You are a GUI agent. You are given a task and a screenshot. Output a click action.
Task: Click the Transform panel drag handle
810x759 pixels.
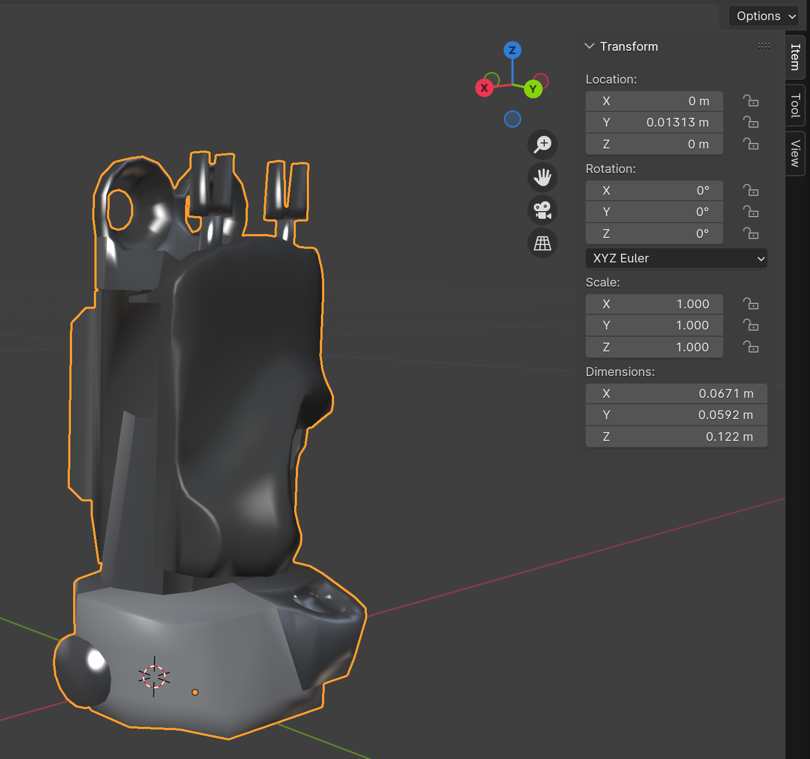coord(764,46)
